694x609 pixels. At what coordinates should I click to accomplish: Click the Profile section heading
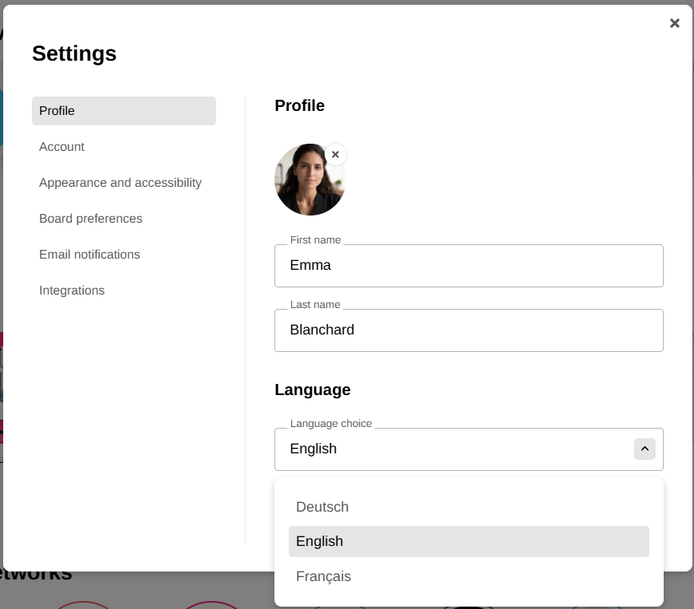[299, 105]
